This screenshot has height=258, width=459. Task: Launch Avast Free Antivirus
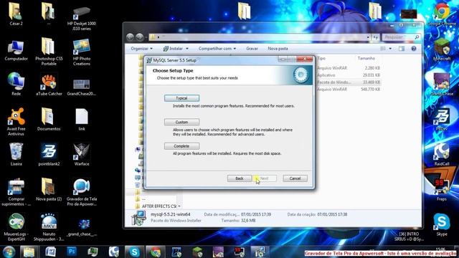(x=16, y=121)
